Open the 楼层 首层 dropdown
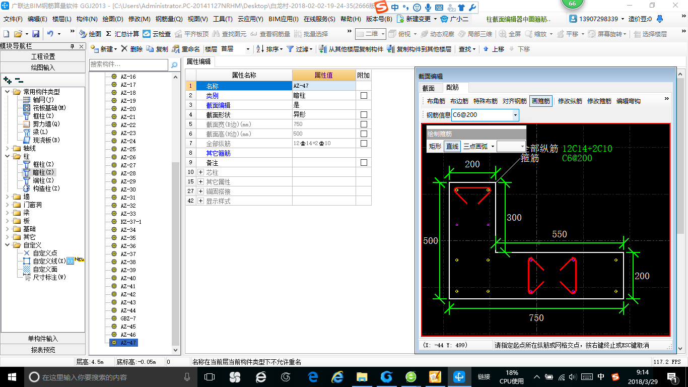 (247, 49)
